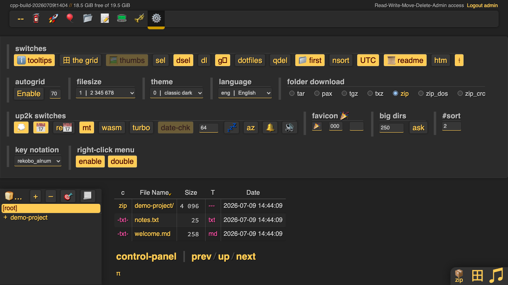Viewport: 508px width, 285px height.
Task: Toggle the readme switch
Action: tap(405, 60)
